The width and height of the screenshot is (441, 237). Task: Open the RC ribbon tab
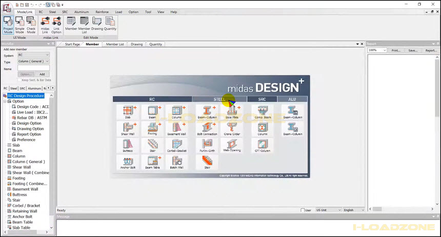click(41, 12)
